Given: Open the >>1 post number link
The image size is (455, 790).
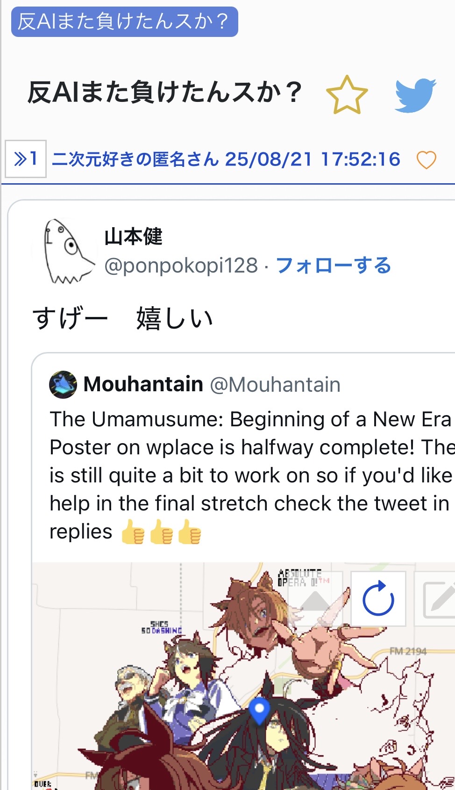Looking at the screenshot, I should [26, 159].
